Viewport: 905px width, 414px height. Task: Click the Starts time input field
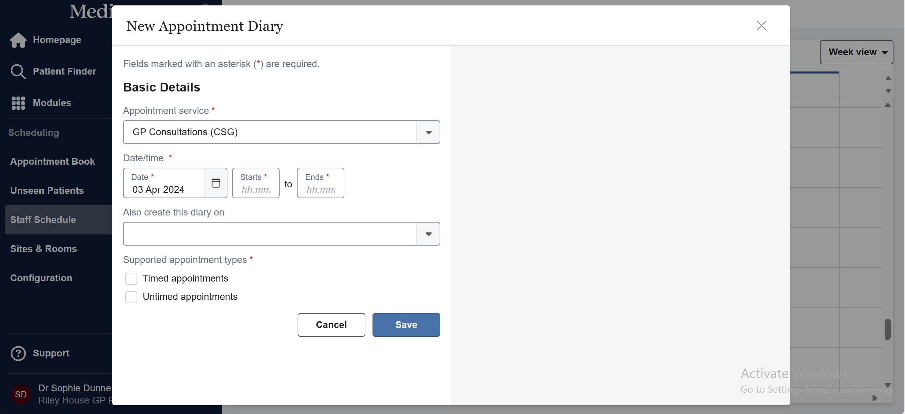tap(256, 189)
